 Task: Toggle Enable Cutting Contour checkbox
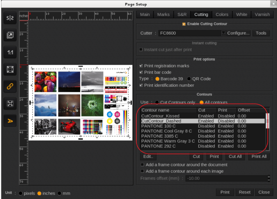point(184,24)
